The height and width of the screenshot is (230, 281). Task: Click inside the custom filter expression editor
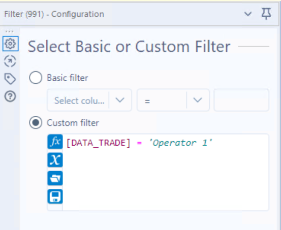click(166, 172)
